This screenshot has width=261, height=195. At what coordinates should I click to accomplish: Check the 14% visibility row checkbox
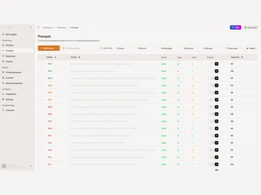pyautogui.click(x=42, y=150)
